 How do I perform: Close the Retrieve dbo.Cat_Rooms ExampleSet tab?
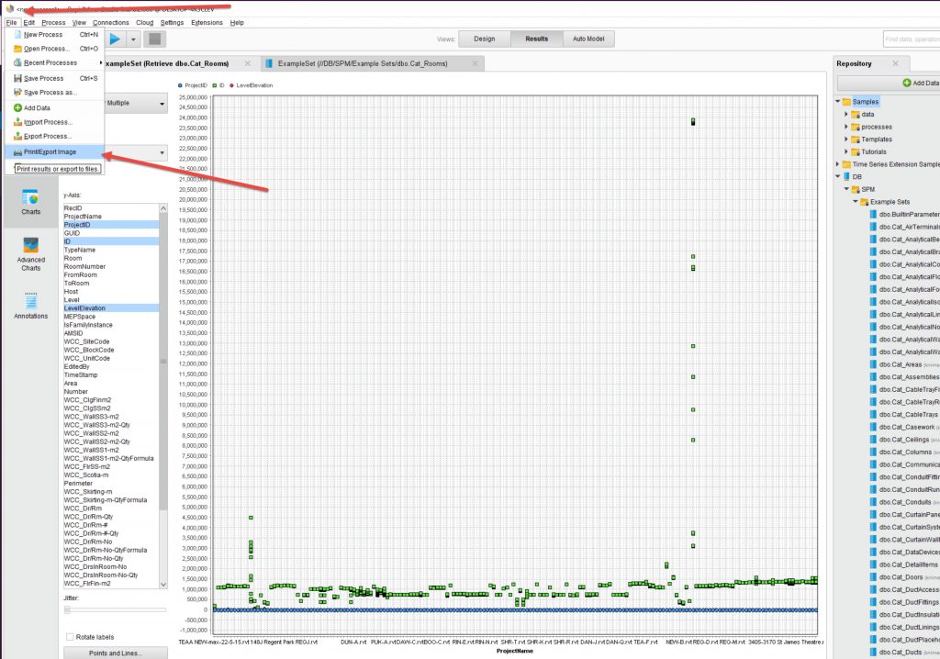[x=248, y=63]
